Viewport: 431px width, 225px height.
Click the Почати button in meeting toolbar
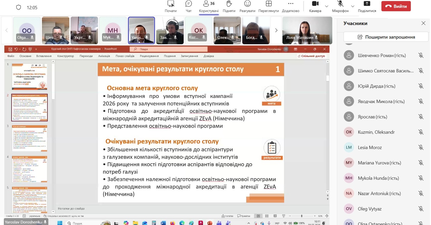click(x=171, y=7)
